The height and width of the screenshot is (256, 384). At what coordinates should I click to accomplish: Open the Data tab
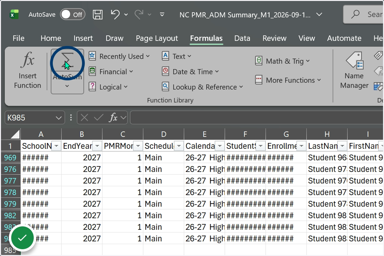(x=242, y=38)
